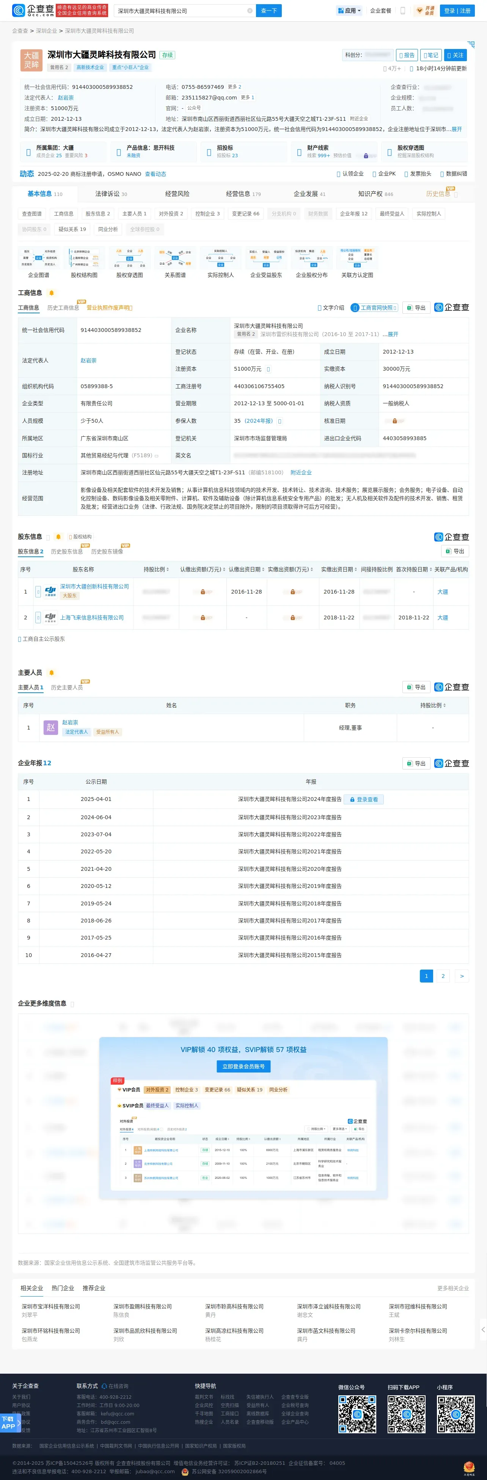Switch to the 知识产权 tab
The height and width of the screenshot is (1480, 487).
[x=376, y=194]
